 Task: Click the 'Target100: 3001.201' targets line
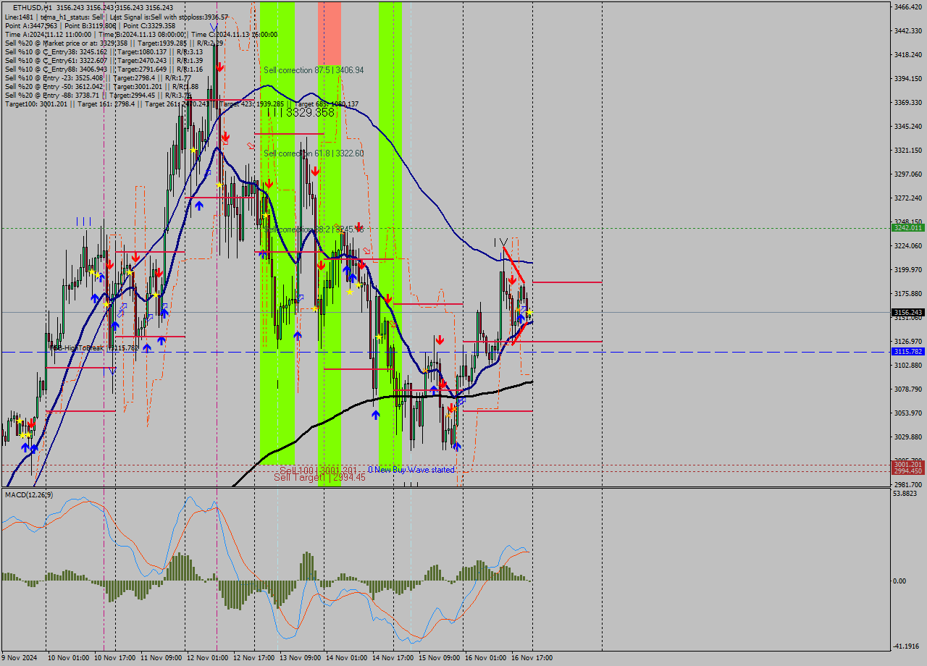coord(181,104)
